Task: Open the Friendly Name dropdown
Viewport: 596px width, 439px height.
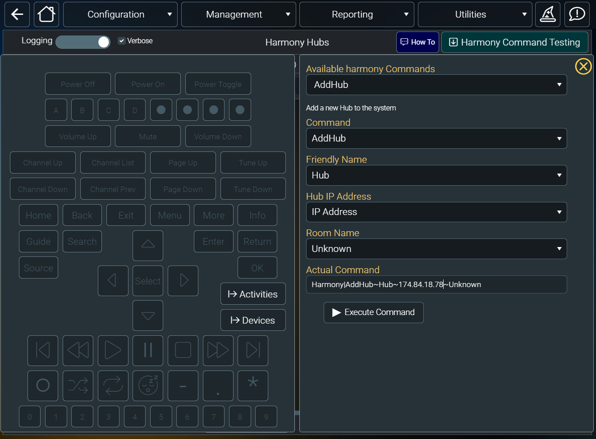Action: click(x=436, y=175)
